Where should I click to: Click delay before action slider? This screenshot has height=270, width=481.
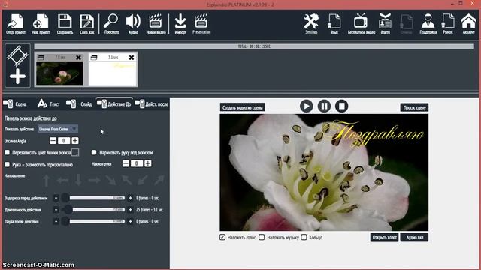(x=93, y=198)
